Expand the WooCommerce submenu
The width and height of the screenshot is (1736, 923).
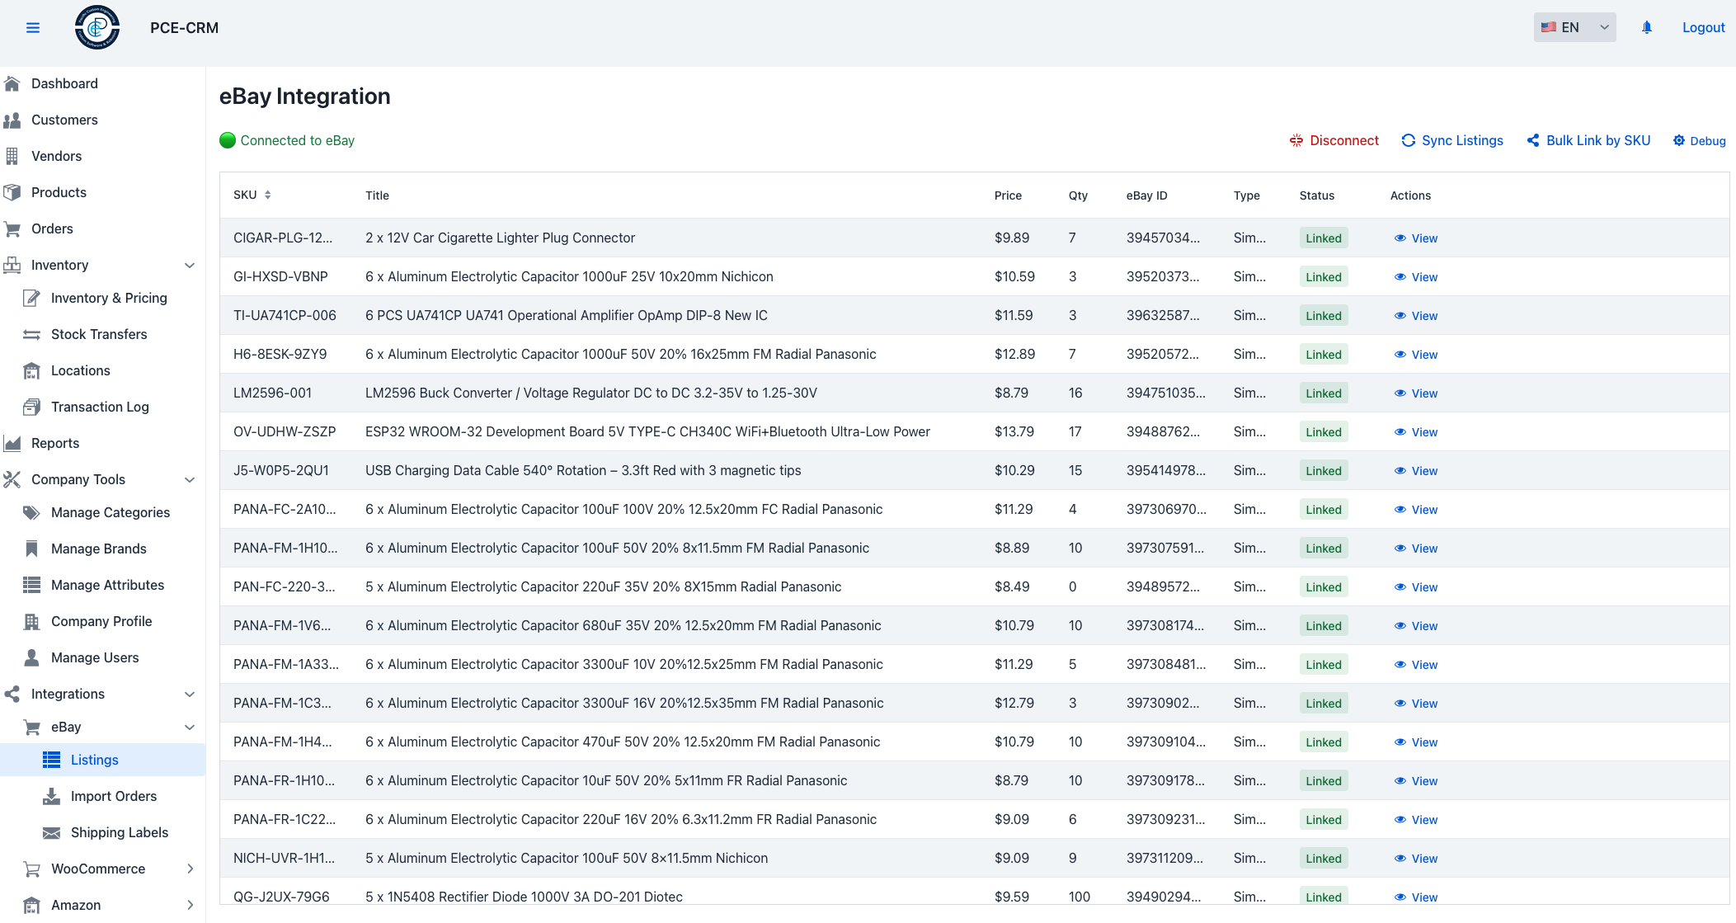point(190,869)
